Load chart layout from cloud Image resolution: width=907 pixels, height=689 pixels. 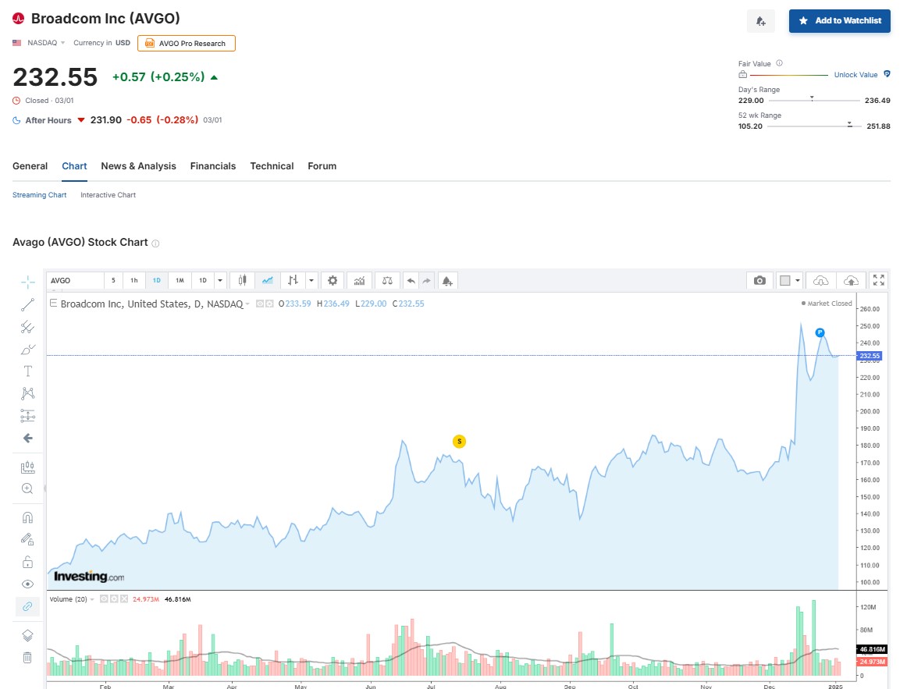point(821,280)
